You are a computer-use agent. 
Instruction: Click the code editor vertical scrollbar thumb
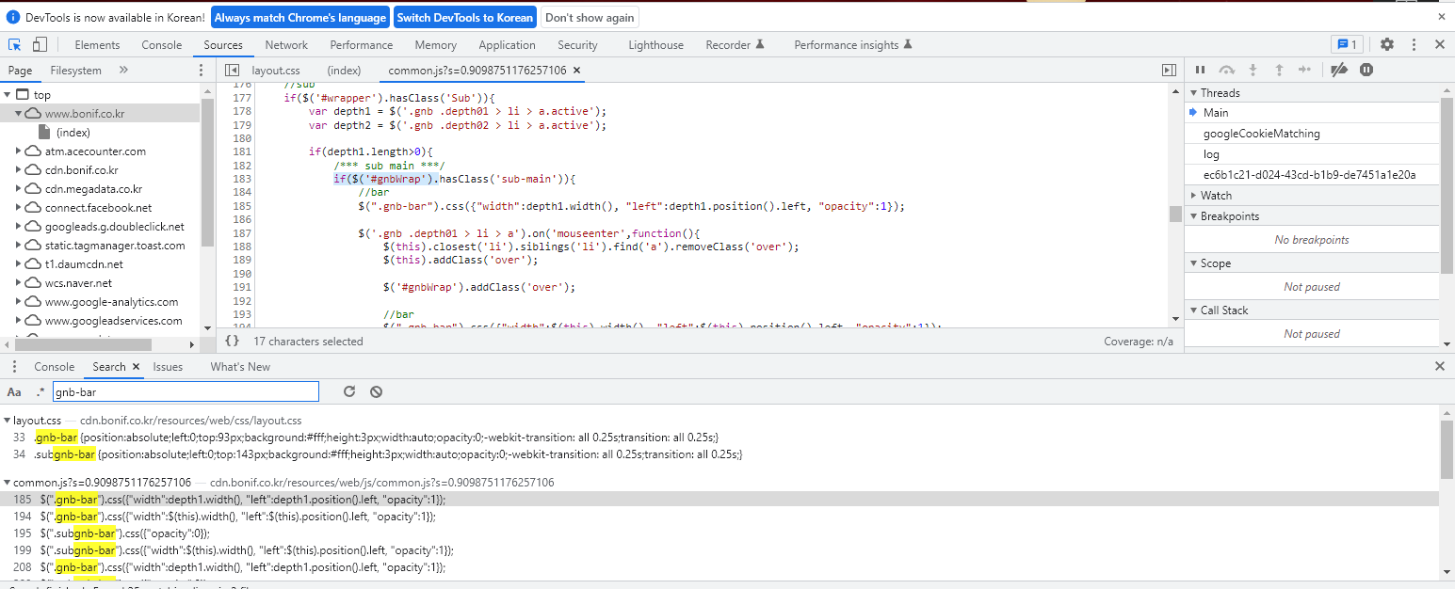pyautogui.click(x=1175, y=214)
